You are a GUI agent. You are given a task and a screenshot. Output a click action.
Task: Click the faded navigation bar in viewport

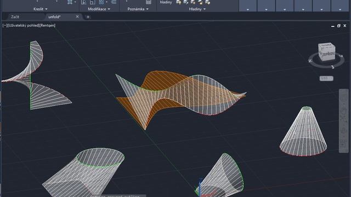(344, 120)
